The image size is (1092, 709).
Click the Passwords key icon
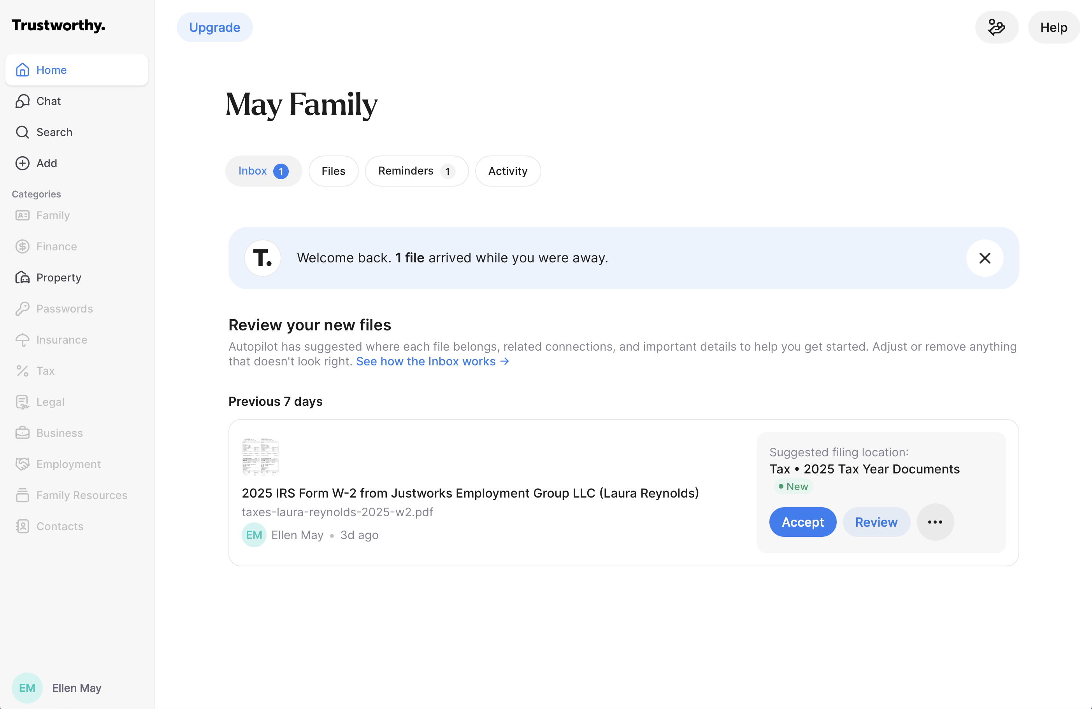[22, 309]
